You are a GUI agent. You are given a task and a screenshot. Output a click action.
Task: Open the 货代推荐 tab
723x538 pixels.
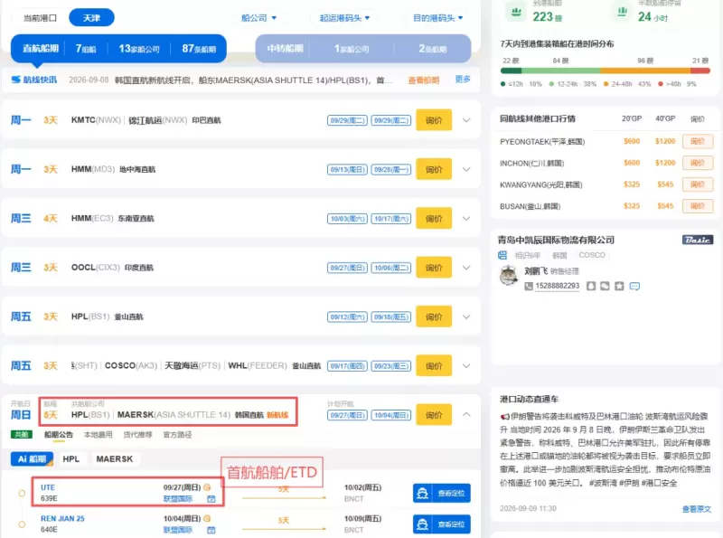[138, 435]
